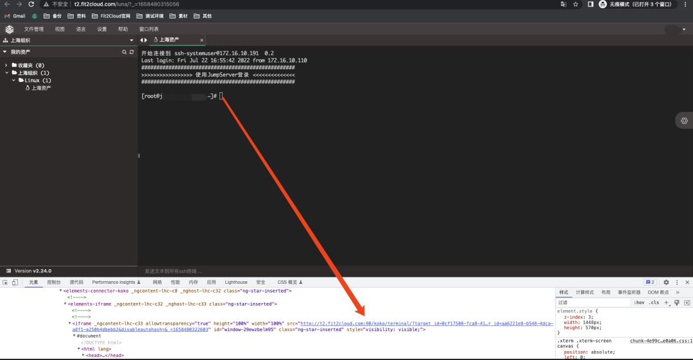Viewport: 693px width, 360px height.
Task: Open the Fit2Cloud官网 bookmark folder
Action: [x=111, y=16]
